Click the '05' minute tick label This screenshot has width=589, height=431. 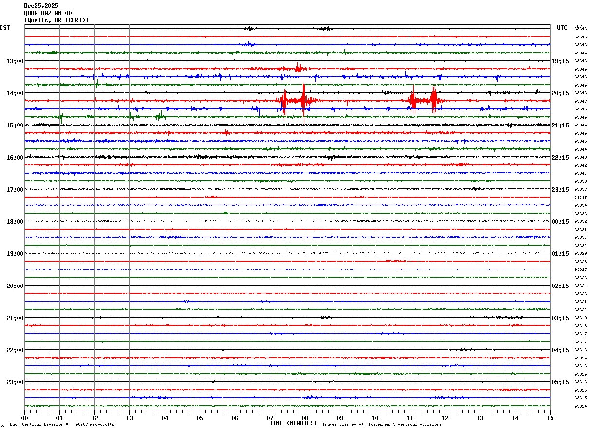pos(200,418)
